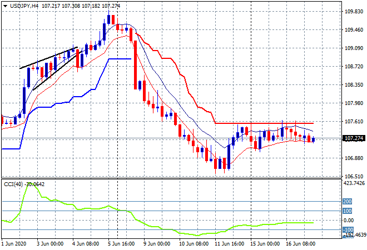Click the 1 Jun 2020 date label
Screen dimensions: 367x250
[x=14, y=244]
